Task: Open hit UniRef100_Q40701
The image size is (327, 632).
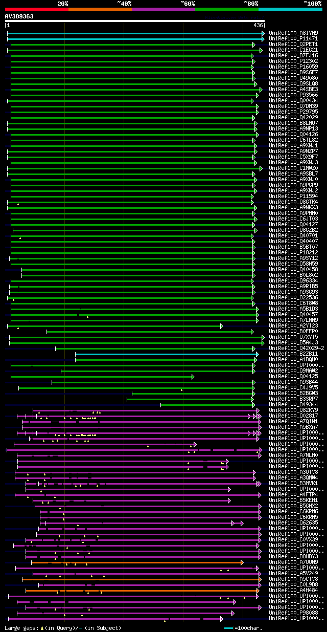Action: coord(294,235)
